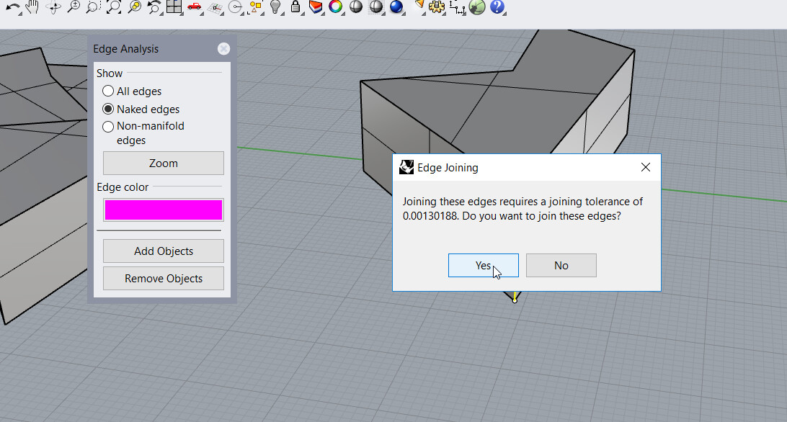Click the Zoom button in Edge Analysis

point(164,163)
